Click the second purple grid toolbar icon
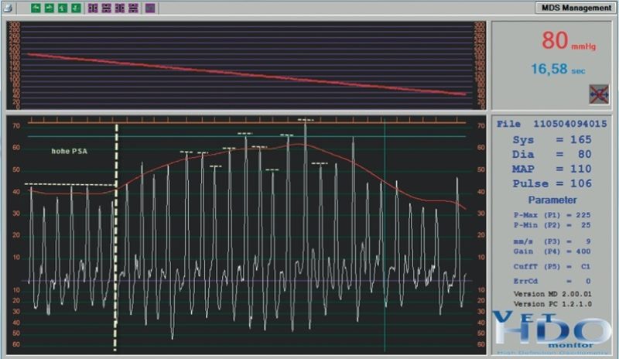The image size is (619, 359). (x=107, y=8)
